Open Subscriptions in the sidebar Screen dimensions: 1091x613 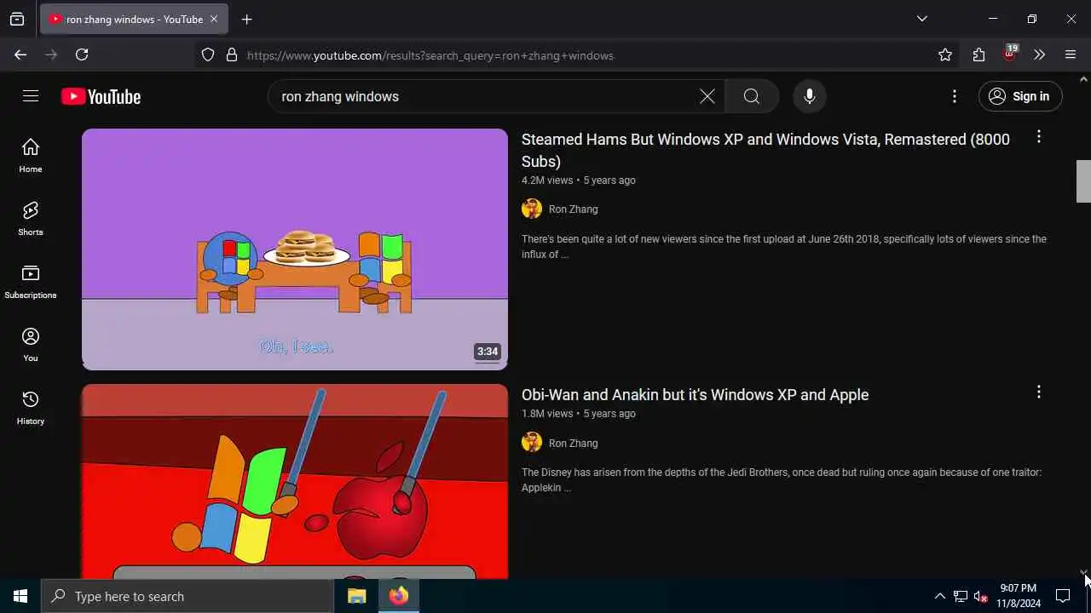31,282
